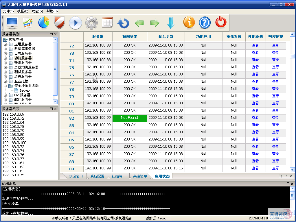Open the 功能(D) menu
The width and height of the screenshot is (296, 222).
(x=37, y=11)
